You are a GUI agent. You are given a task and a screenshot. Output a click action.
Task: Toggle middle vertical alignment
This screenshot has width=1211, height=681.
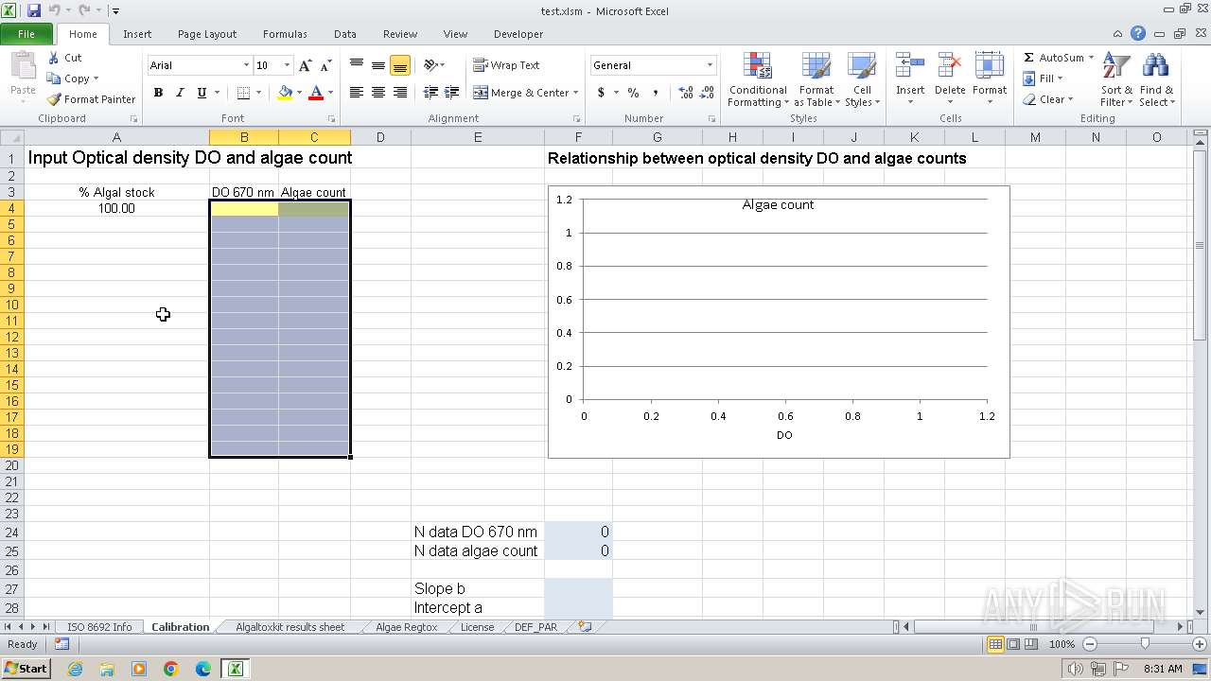coord(378,65)
